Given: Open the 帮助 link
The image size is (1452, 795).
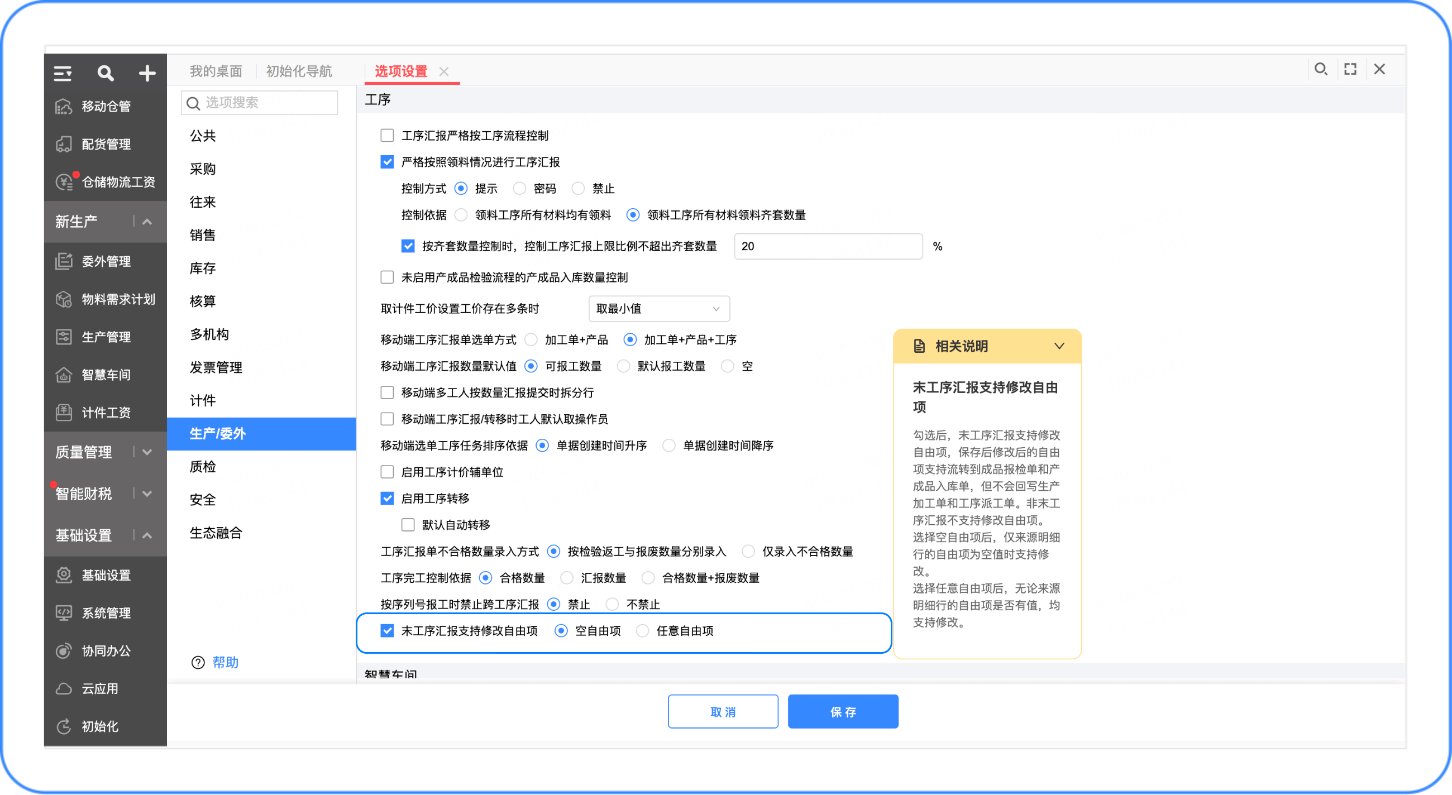Looking at the screenshot, I should (x=226, y=662).
